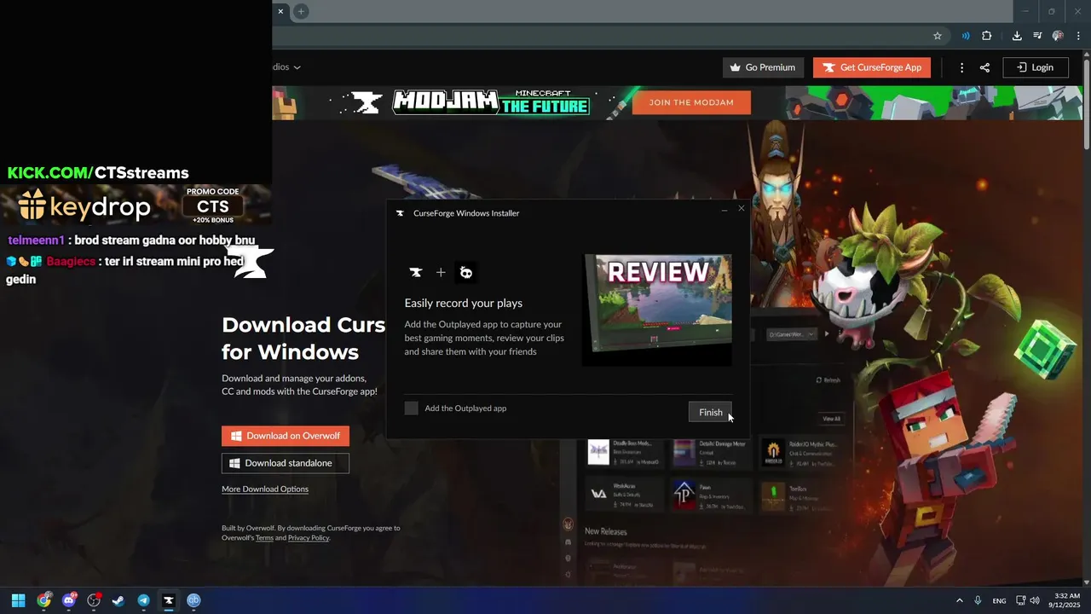Screen dimensions: 1091x614
Task: Click the KICK.COM/CTSstreams overlay text
Action: [x=98, y=173]
